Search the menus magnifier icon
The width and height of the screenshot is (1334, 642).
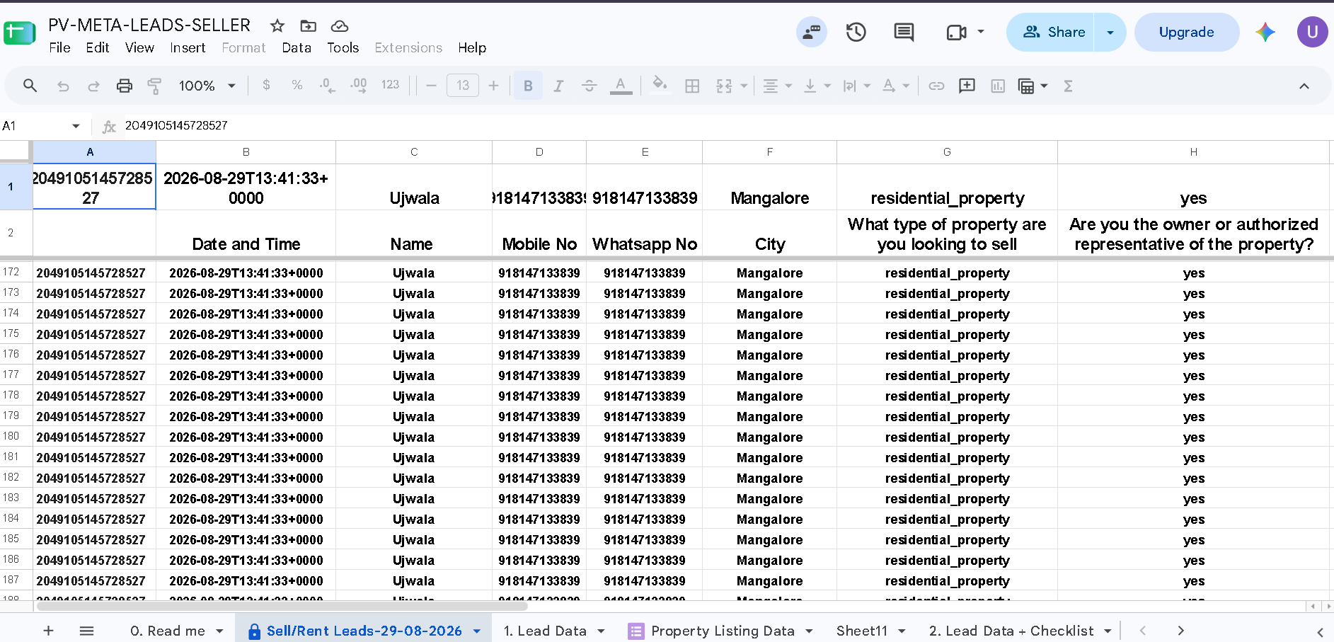(x=30, y=86)
